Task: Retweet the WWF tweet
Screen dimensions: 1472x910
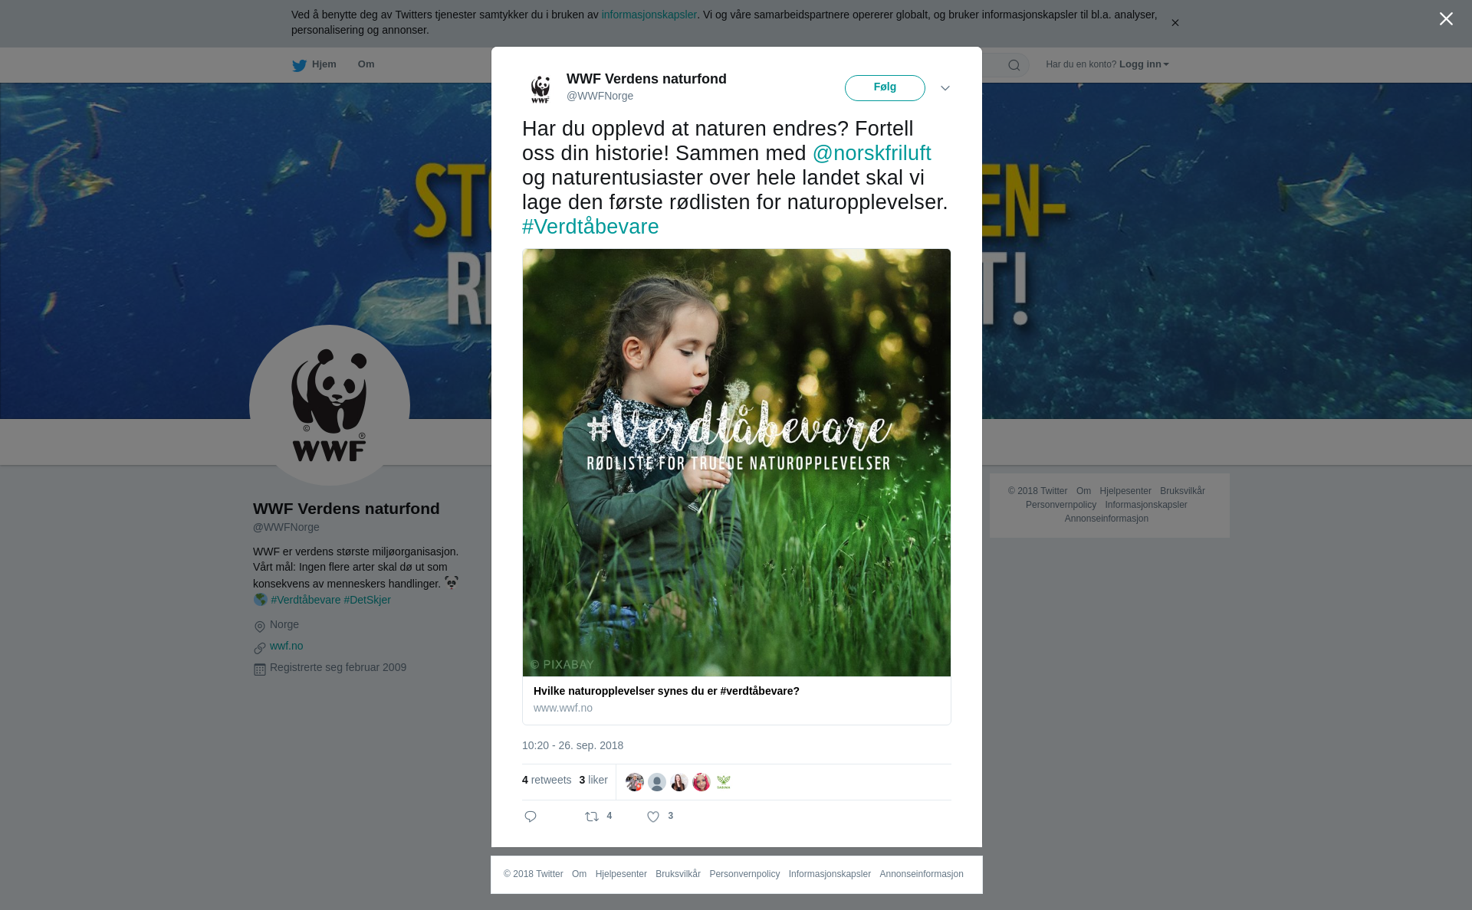Action: pos(592,817)
